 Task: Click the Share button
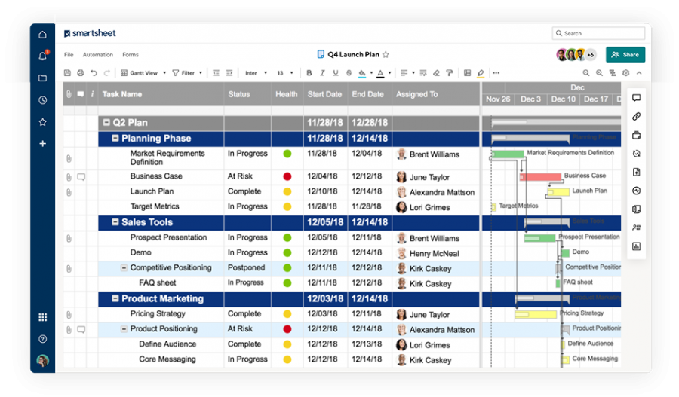tap(625, 55)
